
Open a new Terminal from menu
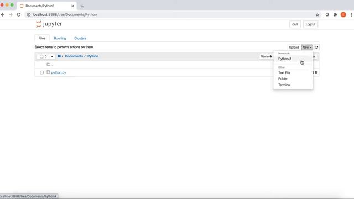(293, 85)
